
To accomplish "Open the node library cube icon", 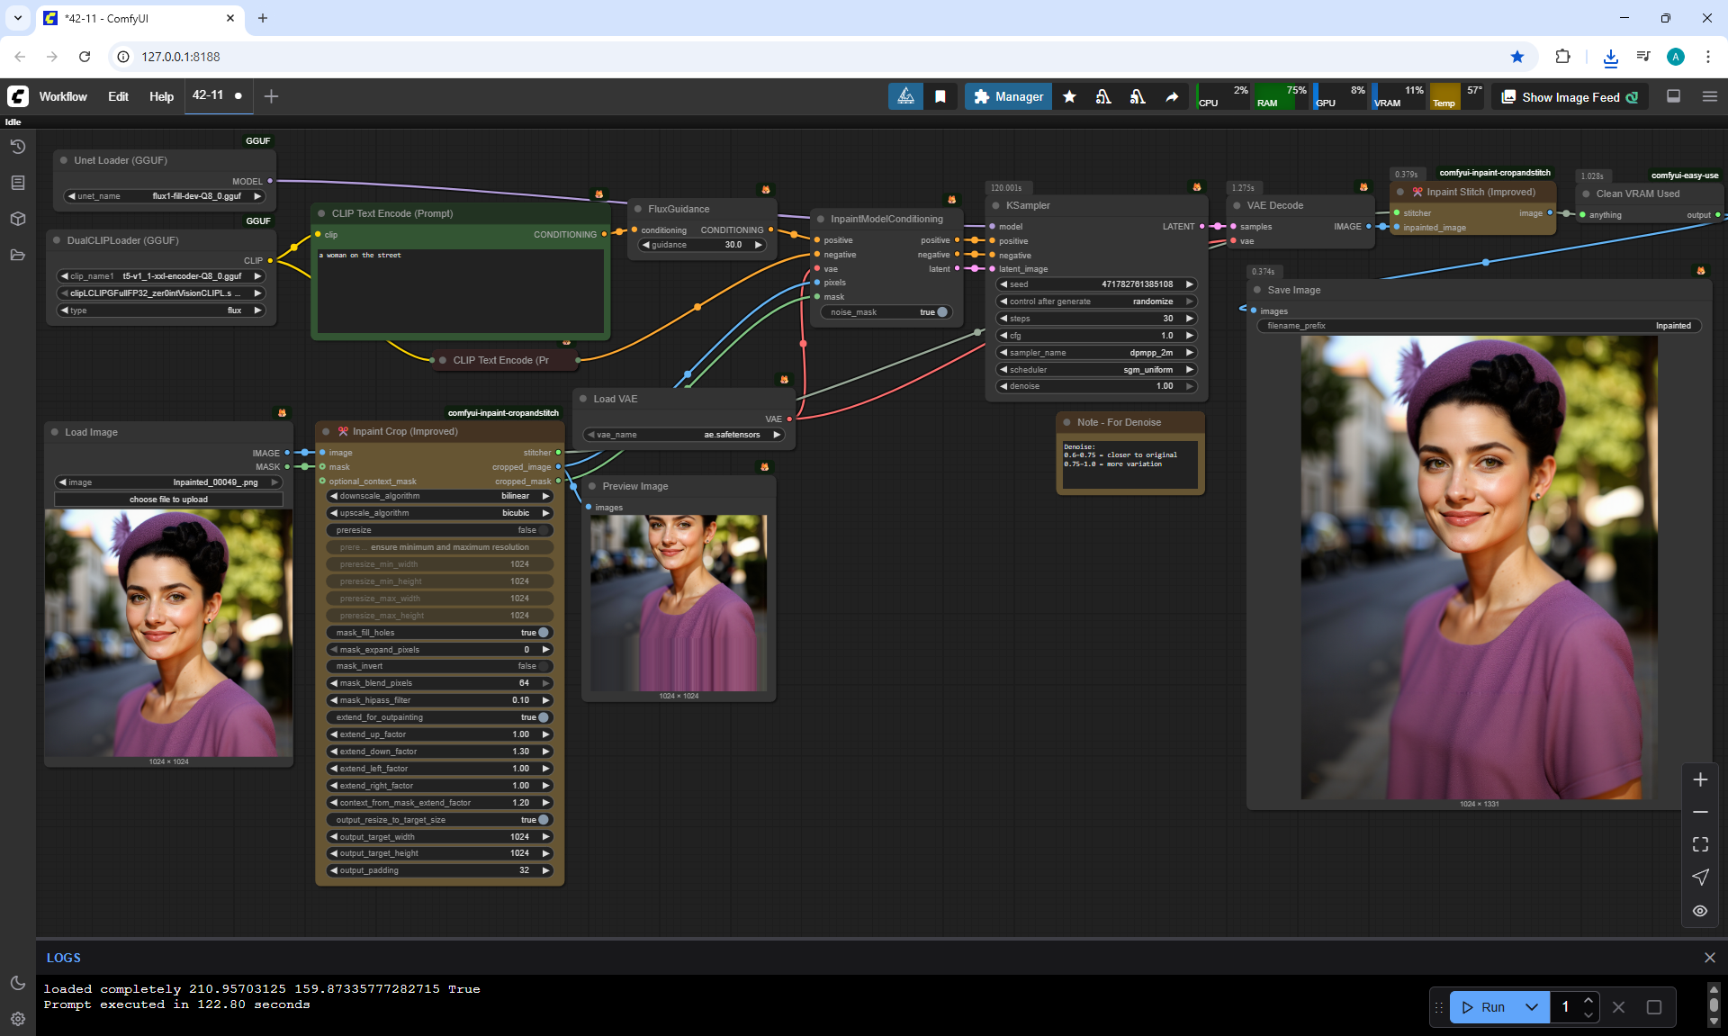I will point(17,219).
